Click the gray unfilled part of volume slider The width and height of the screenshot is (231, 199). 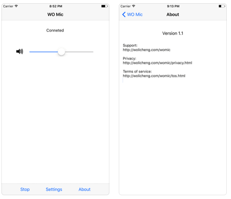[x=79, y=52]
